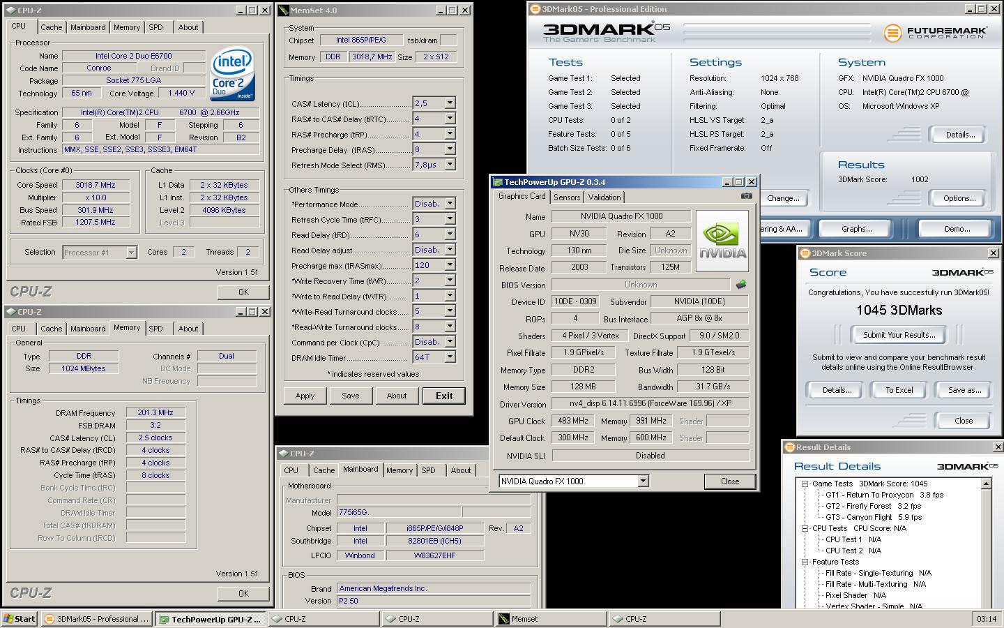Open the Cache tab in top CPU-Z window
The height and width of the screenshot is (628, 1004).
click(x=52, y=27)
